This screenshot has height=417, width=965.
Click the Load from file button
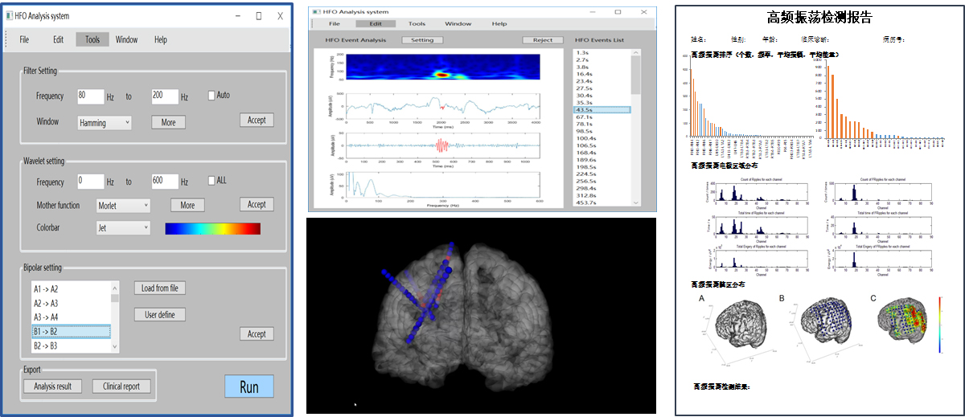pos(159,288)
